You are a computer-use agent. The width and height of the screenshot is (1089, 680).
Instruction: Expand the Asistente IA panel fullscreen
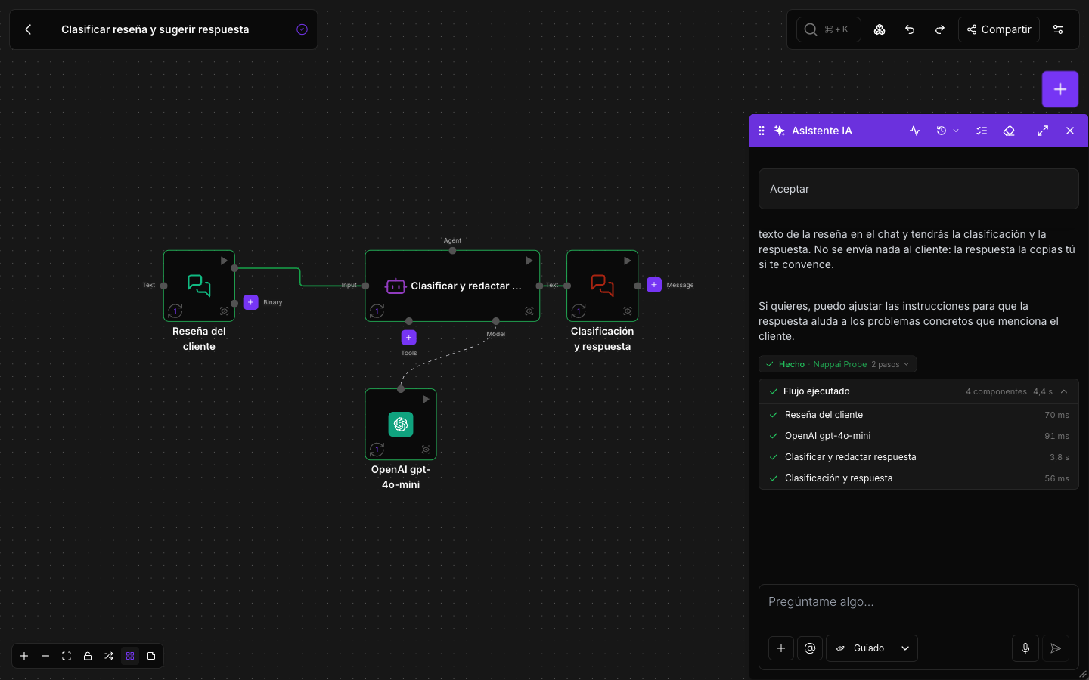pos(1043,131)
